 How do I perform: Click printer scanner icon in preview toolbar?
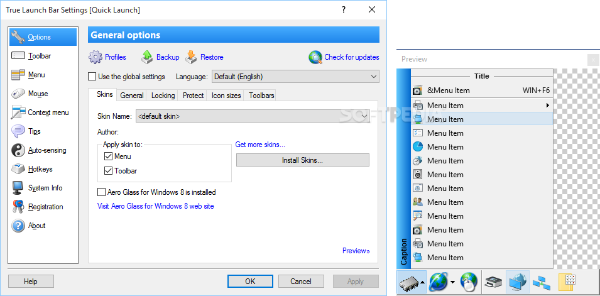pos(494,283)
